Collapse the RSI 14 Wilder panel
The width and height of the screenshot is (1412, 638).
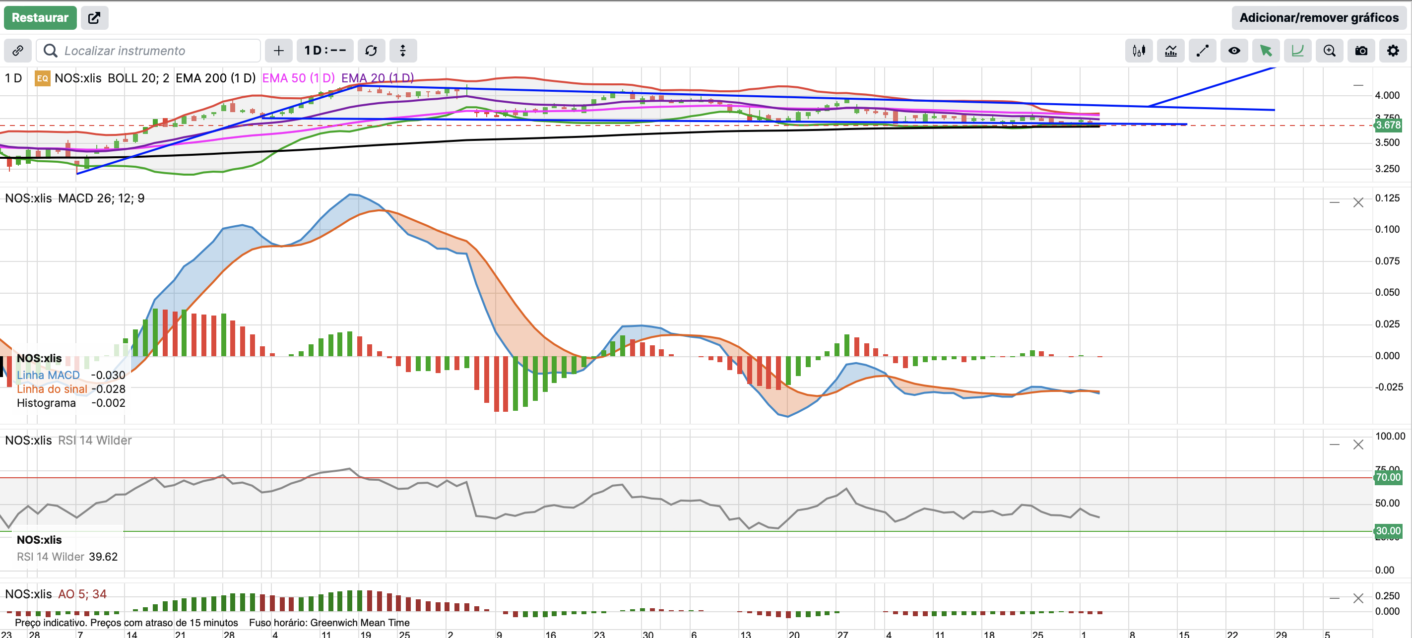point(1334,445)
